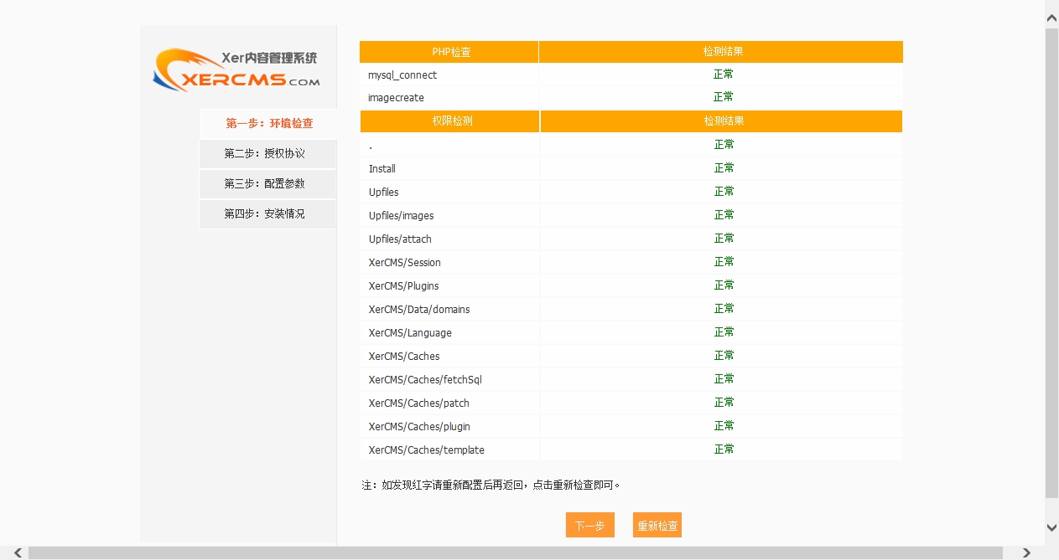The image size is (1059, 560).
Task: Click the horizontal scrollbar left arrow
Action: 17,553
